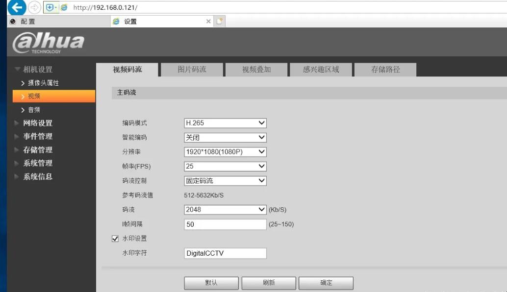Select 音频 in the sidebar
The height and width of the screenshot is (292, 507).
tap(32, 110)
